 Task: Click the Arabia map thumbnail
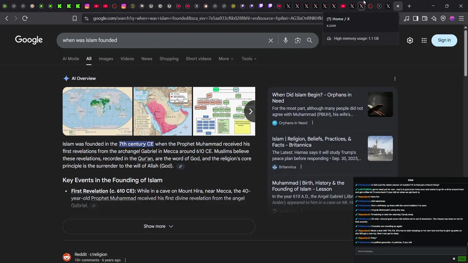[x=163, y=111]
